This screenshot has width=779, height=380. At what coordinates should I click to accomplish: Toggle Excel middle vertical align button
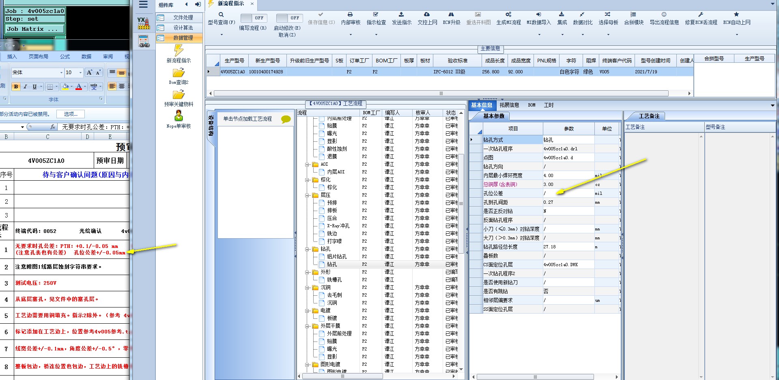point(122,73)
